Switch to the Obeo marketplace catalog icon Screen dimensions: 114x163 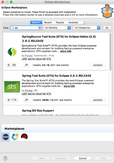point(15,137)
